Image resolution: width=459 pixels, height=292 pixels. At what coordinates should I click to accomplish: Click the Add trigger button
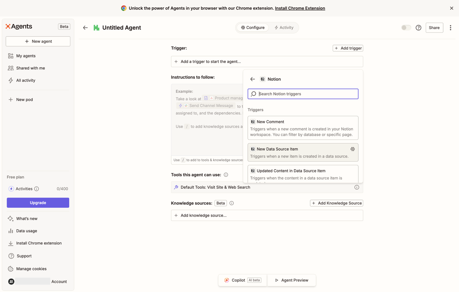click(x=348, y=48)
